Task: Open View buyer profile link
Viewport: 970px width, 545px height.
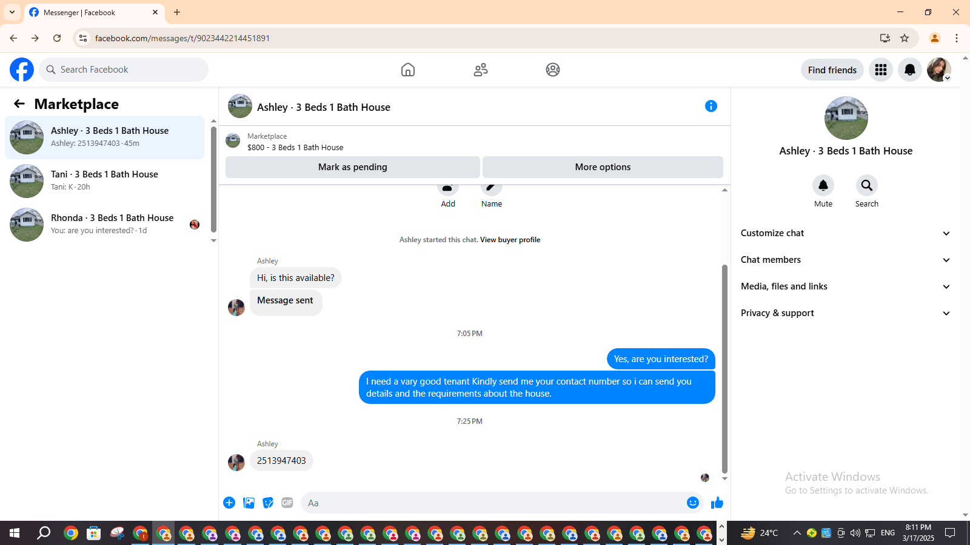Action: coord(510,240)
